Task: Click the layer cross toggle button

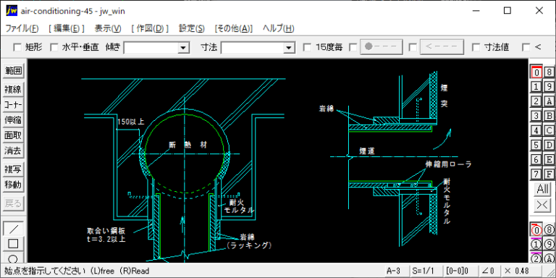Action: tap(542, 206)
